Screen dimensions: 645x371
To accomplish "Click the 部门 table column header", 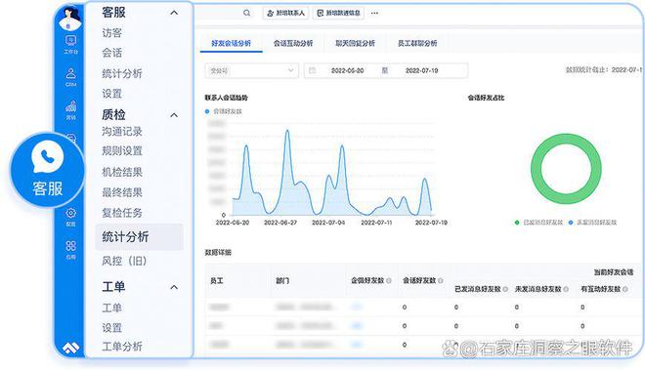I will (x=282, y=280).
